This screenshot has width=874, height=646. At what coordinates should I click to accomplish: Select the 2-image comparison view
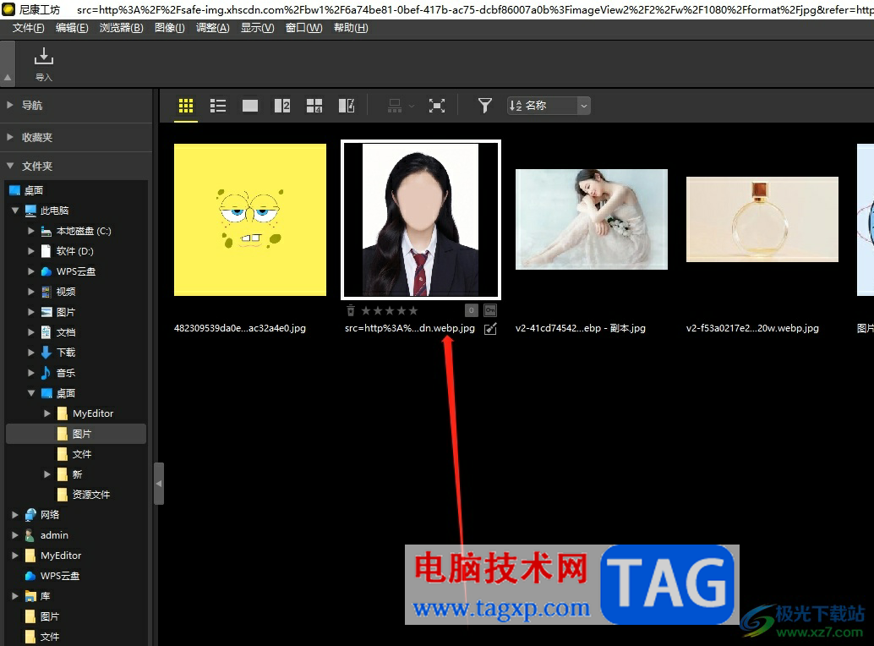click(x=282, y=106)
